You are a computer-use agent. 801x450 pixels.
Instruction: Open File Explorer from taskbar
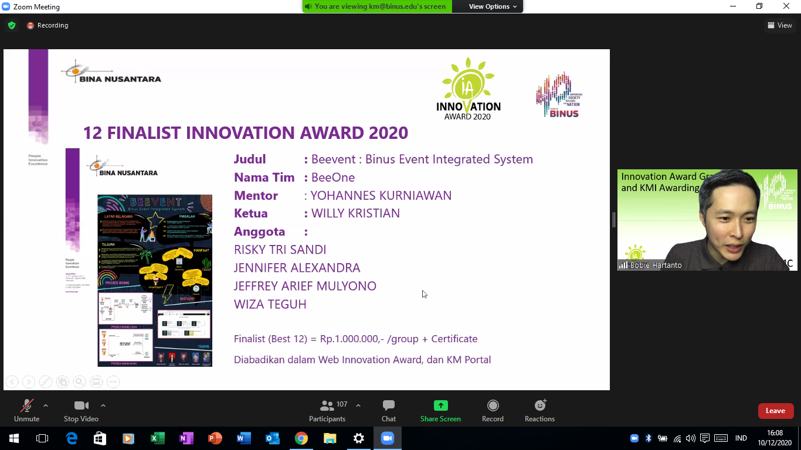pos(330,438)
